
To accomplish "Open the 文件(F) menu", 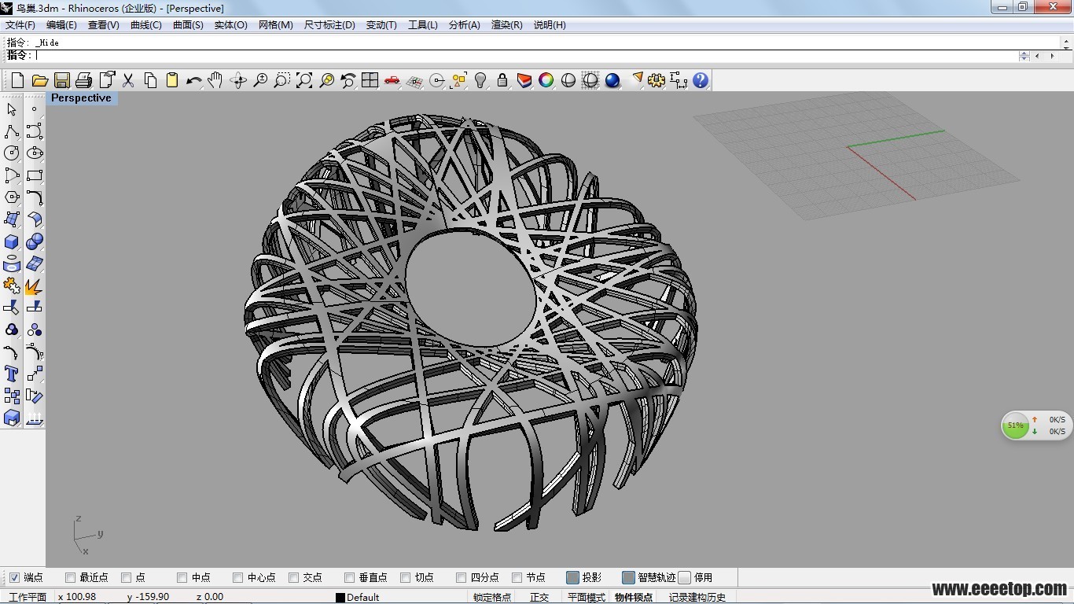I will tap(20, 25).
